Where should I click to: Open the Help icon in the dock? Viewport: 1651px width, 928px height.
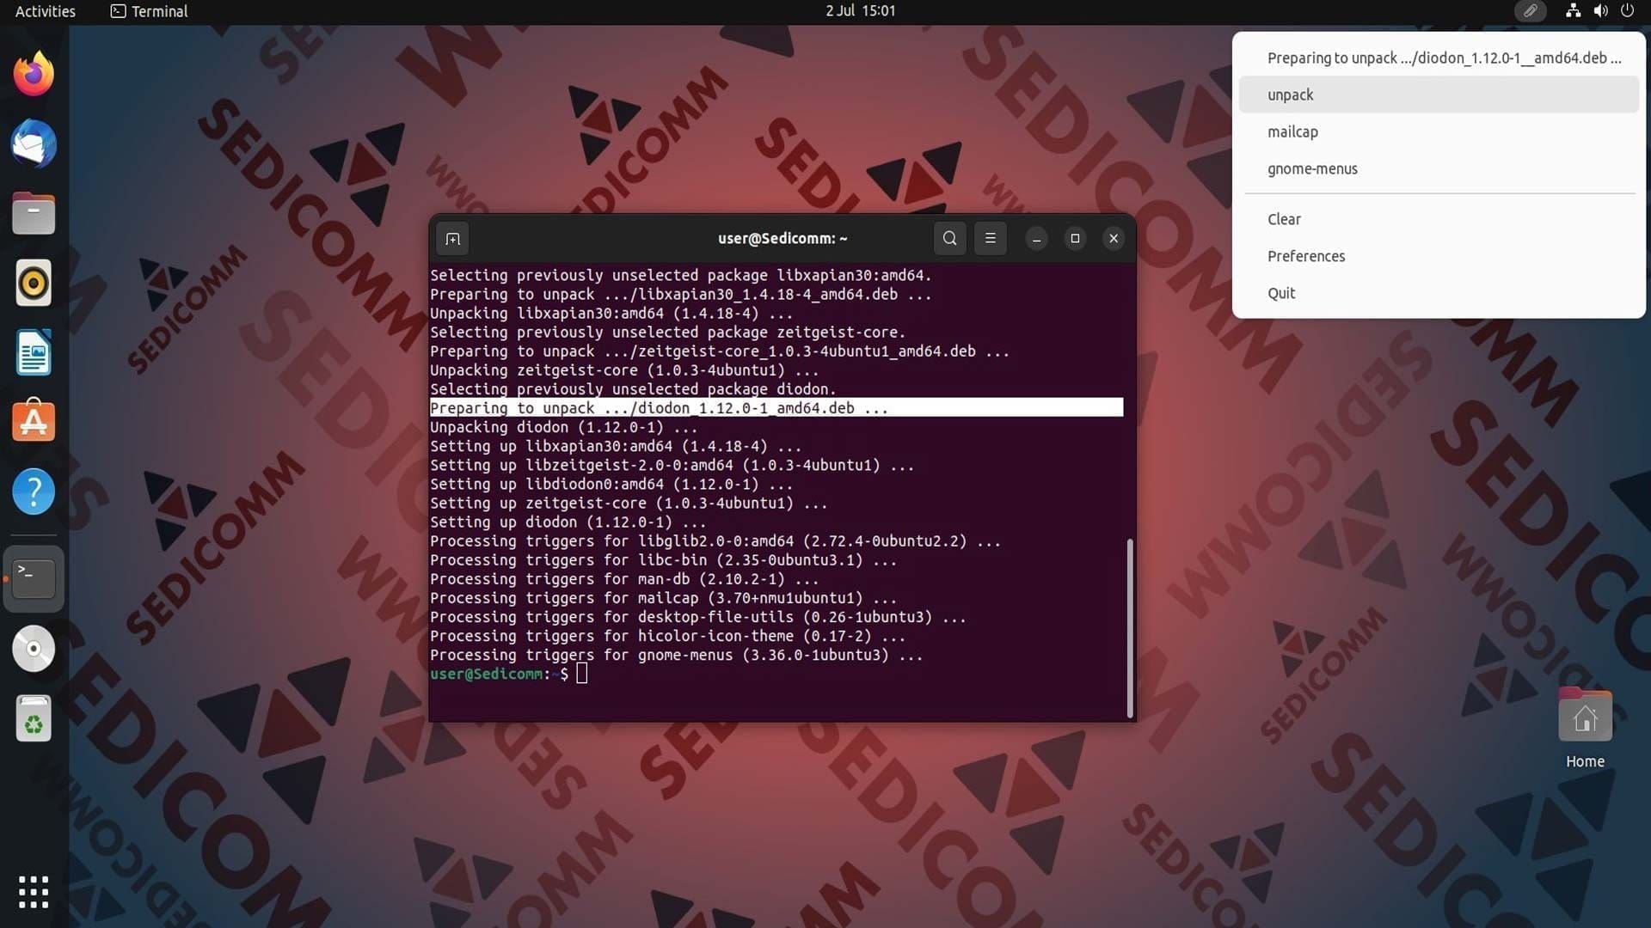point(34,491)
